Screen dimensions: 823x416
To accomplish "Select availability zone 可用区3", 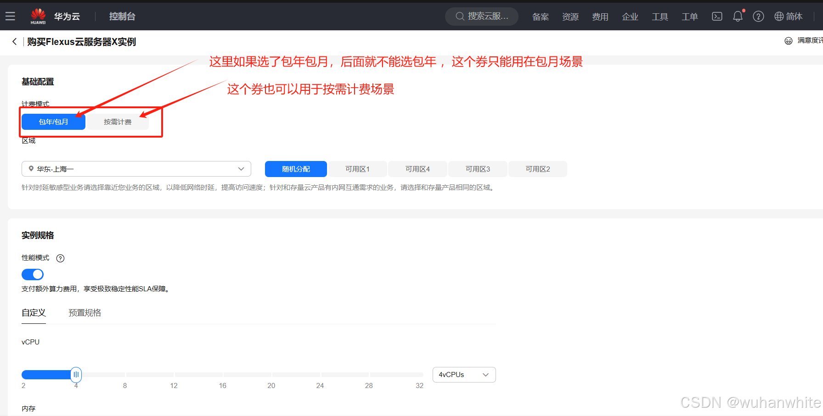I will 478,169.
